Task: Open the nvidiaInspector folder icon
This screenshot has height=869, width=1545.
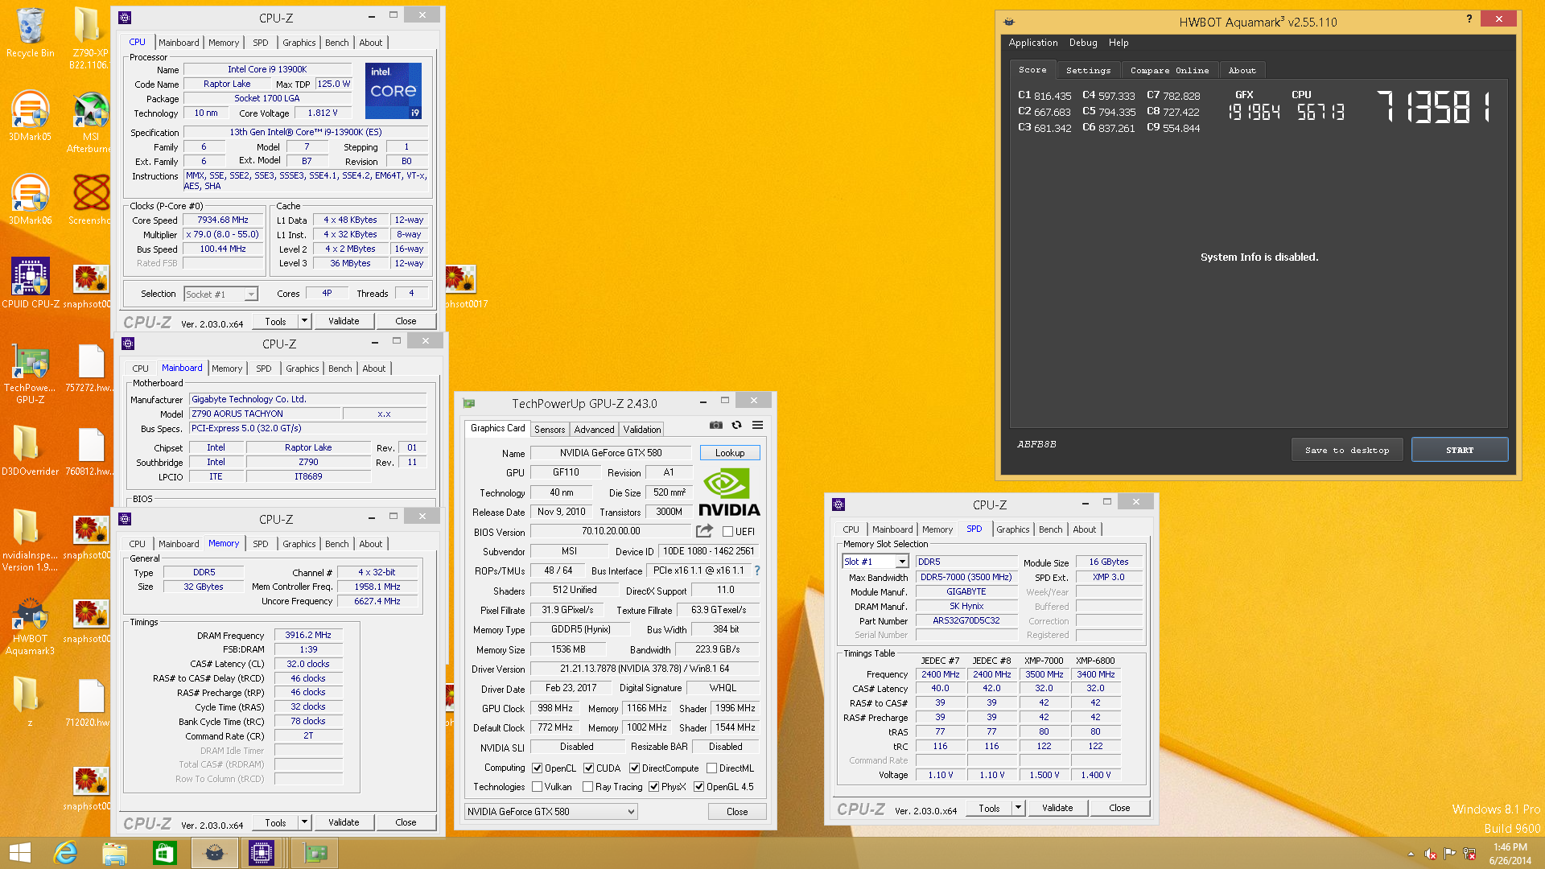Action: (x=30, y=540)
